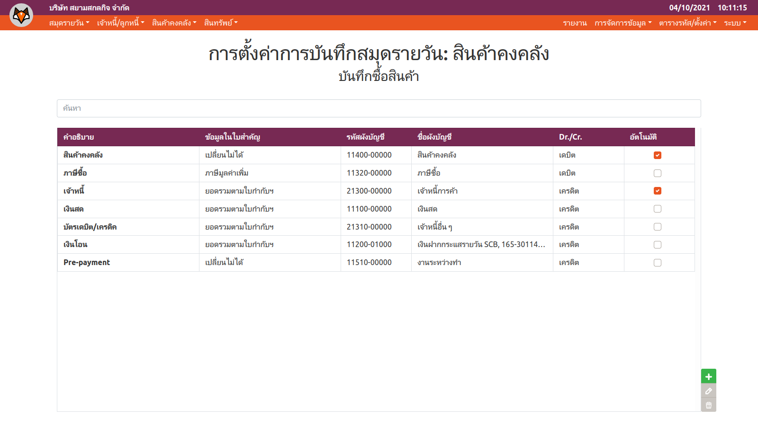The height and width of the screenshot is (426, 758).
Task: Uncheck the อัตโนมัติ box for เจ้าหนี้ row
Action: pyautogui.click(x=657, y=191)
